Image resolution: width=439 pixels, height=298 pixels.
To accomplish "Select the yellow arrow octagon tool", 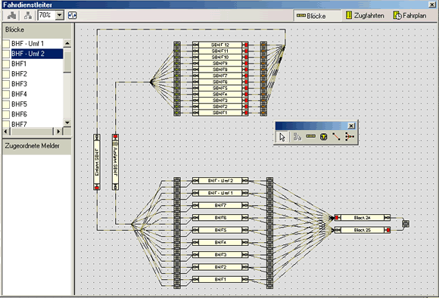I will pos(324,137).
